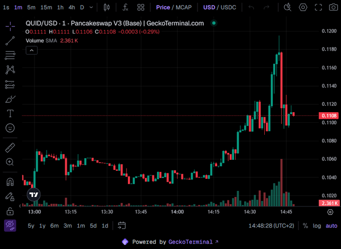Viewport: 341px width, 249px height.
Task: Set date range to 5d
Action: [x=93, y=226]
